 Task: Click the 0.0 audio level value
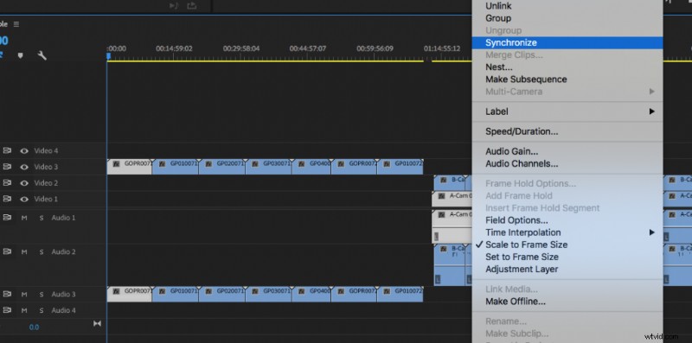(x=34, y=327)
